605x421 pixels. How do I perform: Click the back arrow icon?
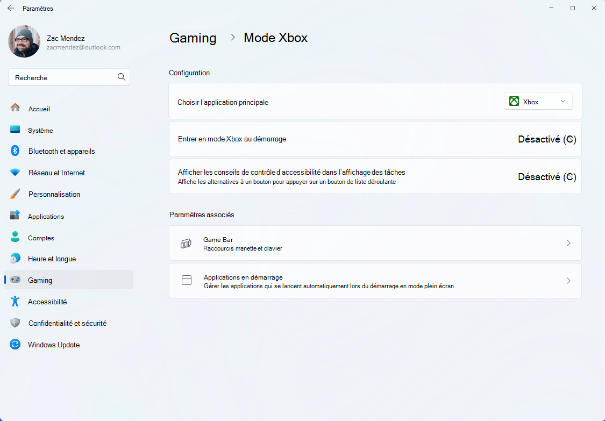(x=11, y=8)
